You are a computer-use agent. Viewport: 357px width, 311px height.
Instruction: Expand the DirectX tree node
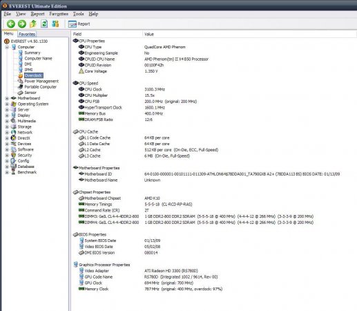click(x=7, y=138)
